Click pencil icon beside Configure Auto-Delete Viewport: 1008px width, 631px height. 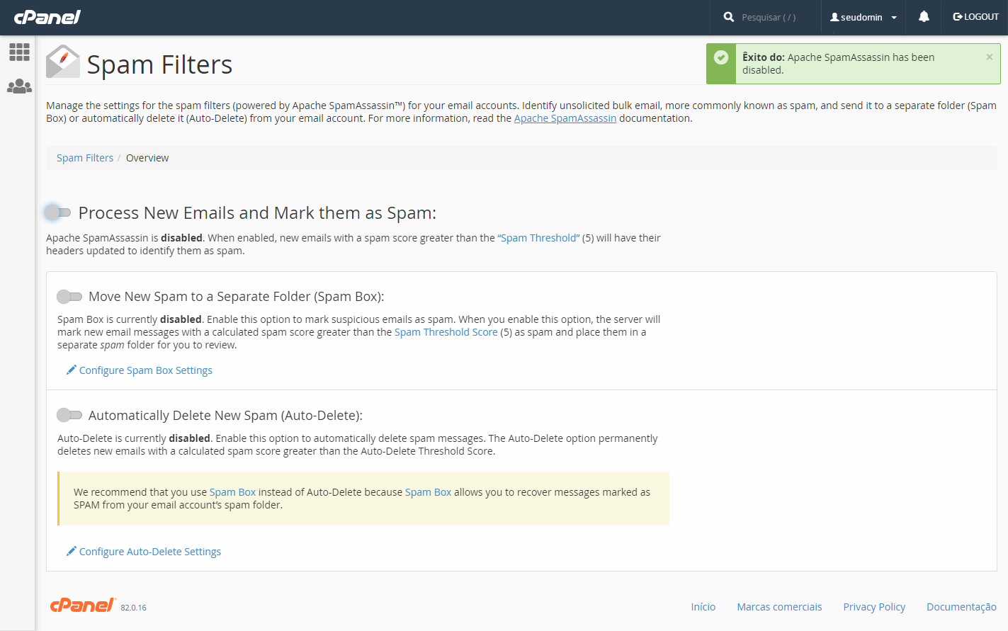coord(71,551)
